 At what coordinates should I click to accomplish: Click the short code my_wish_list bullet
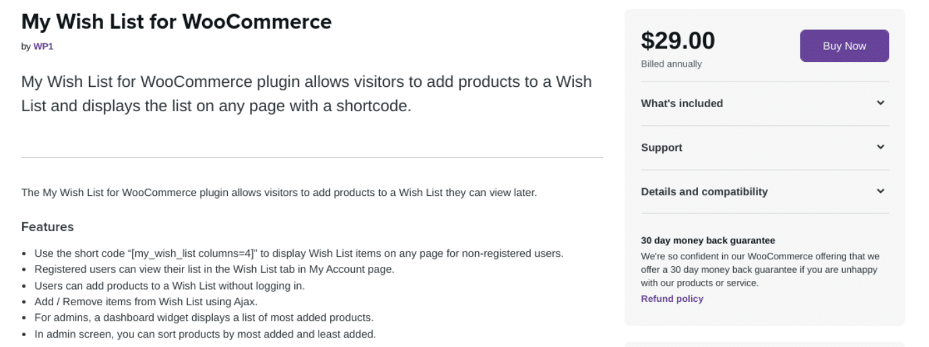point(298,253)
